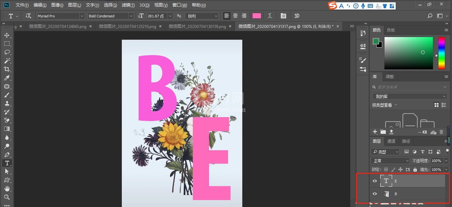The image size is (452, 207).
Task: Select the Blur tool
Action: coord(7,137)
